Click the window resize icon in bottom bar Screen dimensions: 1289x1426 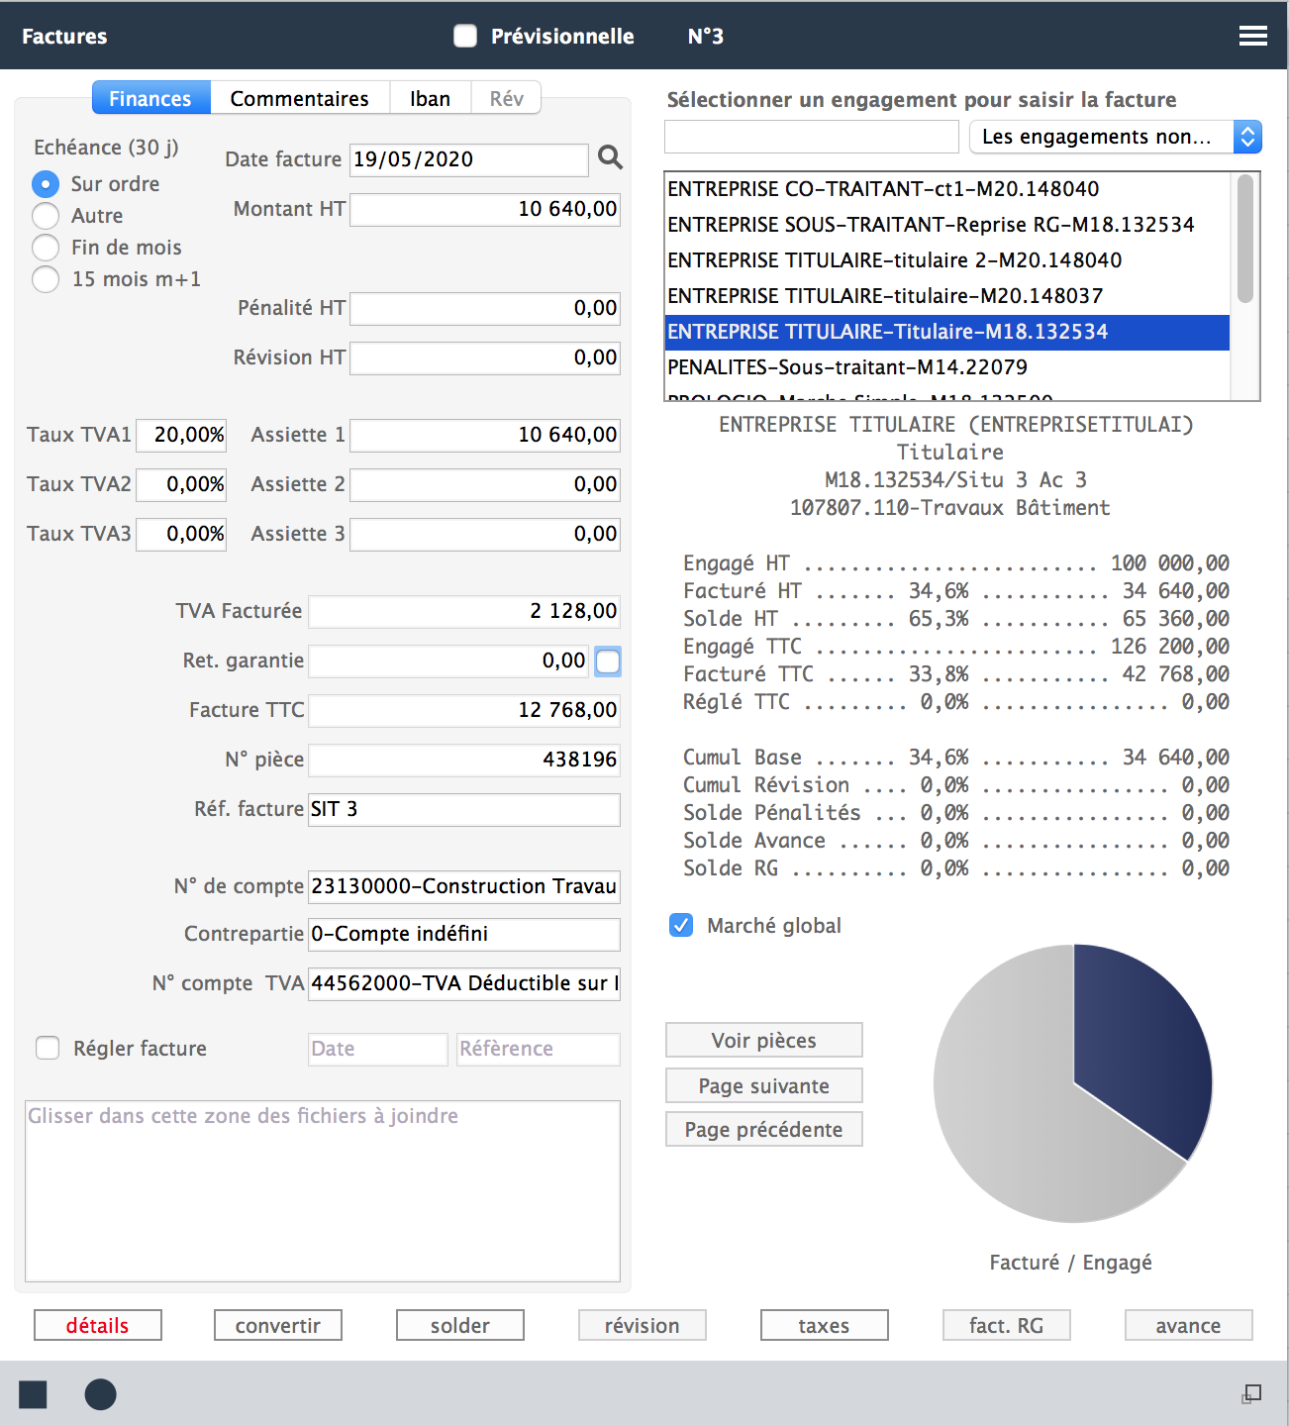click(1251, 1394)
